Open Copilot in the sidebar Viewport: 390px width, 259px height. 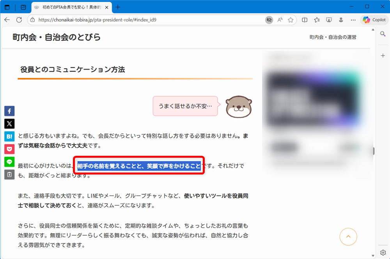coord(374,20)
